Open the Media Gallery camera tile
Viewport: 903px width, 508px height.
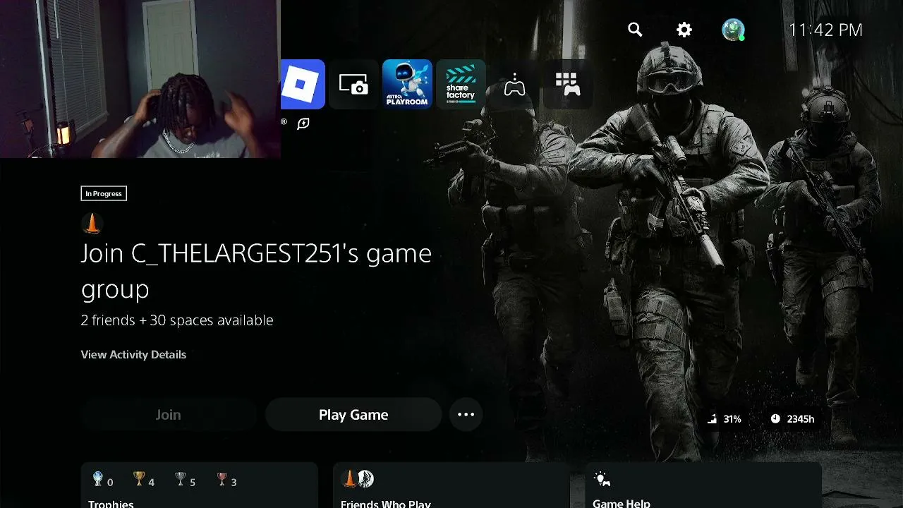coord(353,85)
